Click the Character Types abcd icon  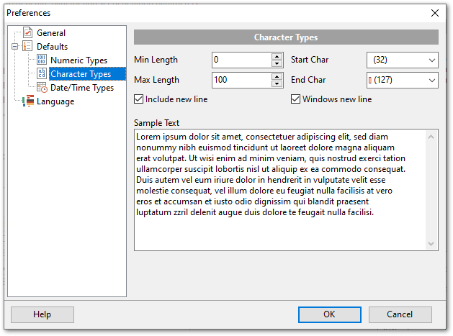tap(42, 73)
